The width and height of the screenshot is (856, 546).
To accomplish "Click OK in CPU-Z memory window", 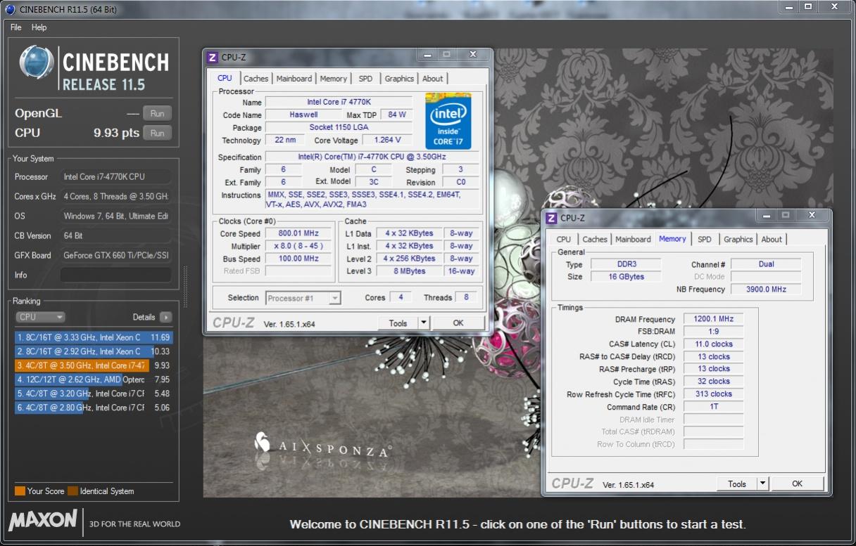I will tap(798, 483).
